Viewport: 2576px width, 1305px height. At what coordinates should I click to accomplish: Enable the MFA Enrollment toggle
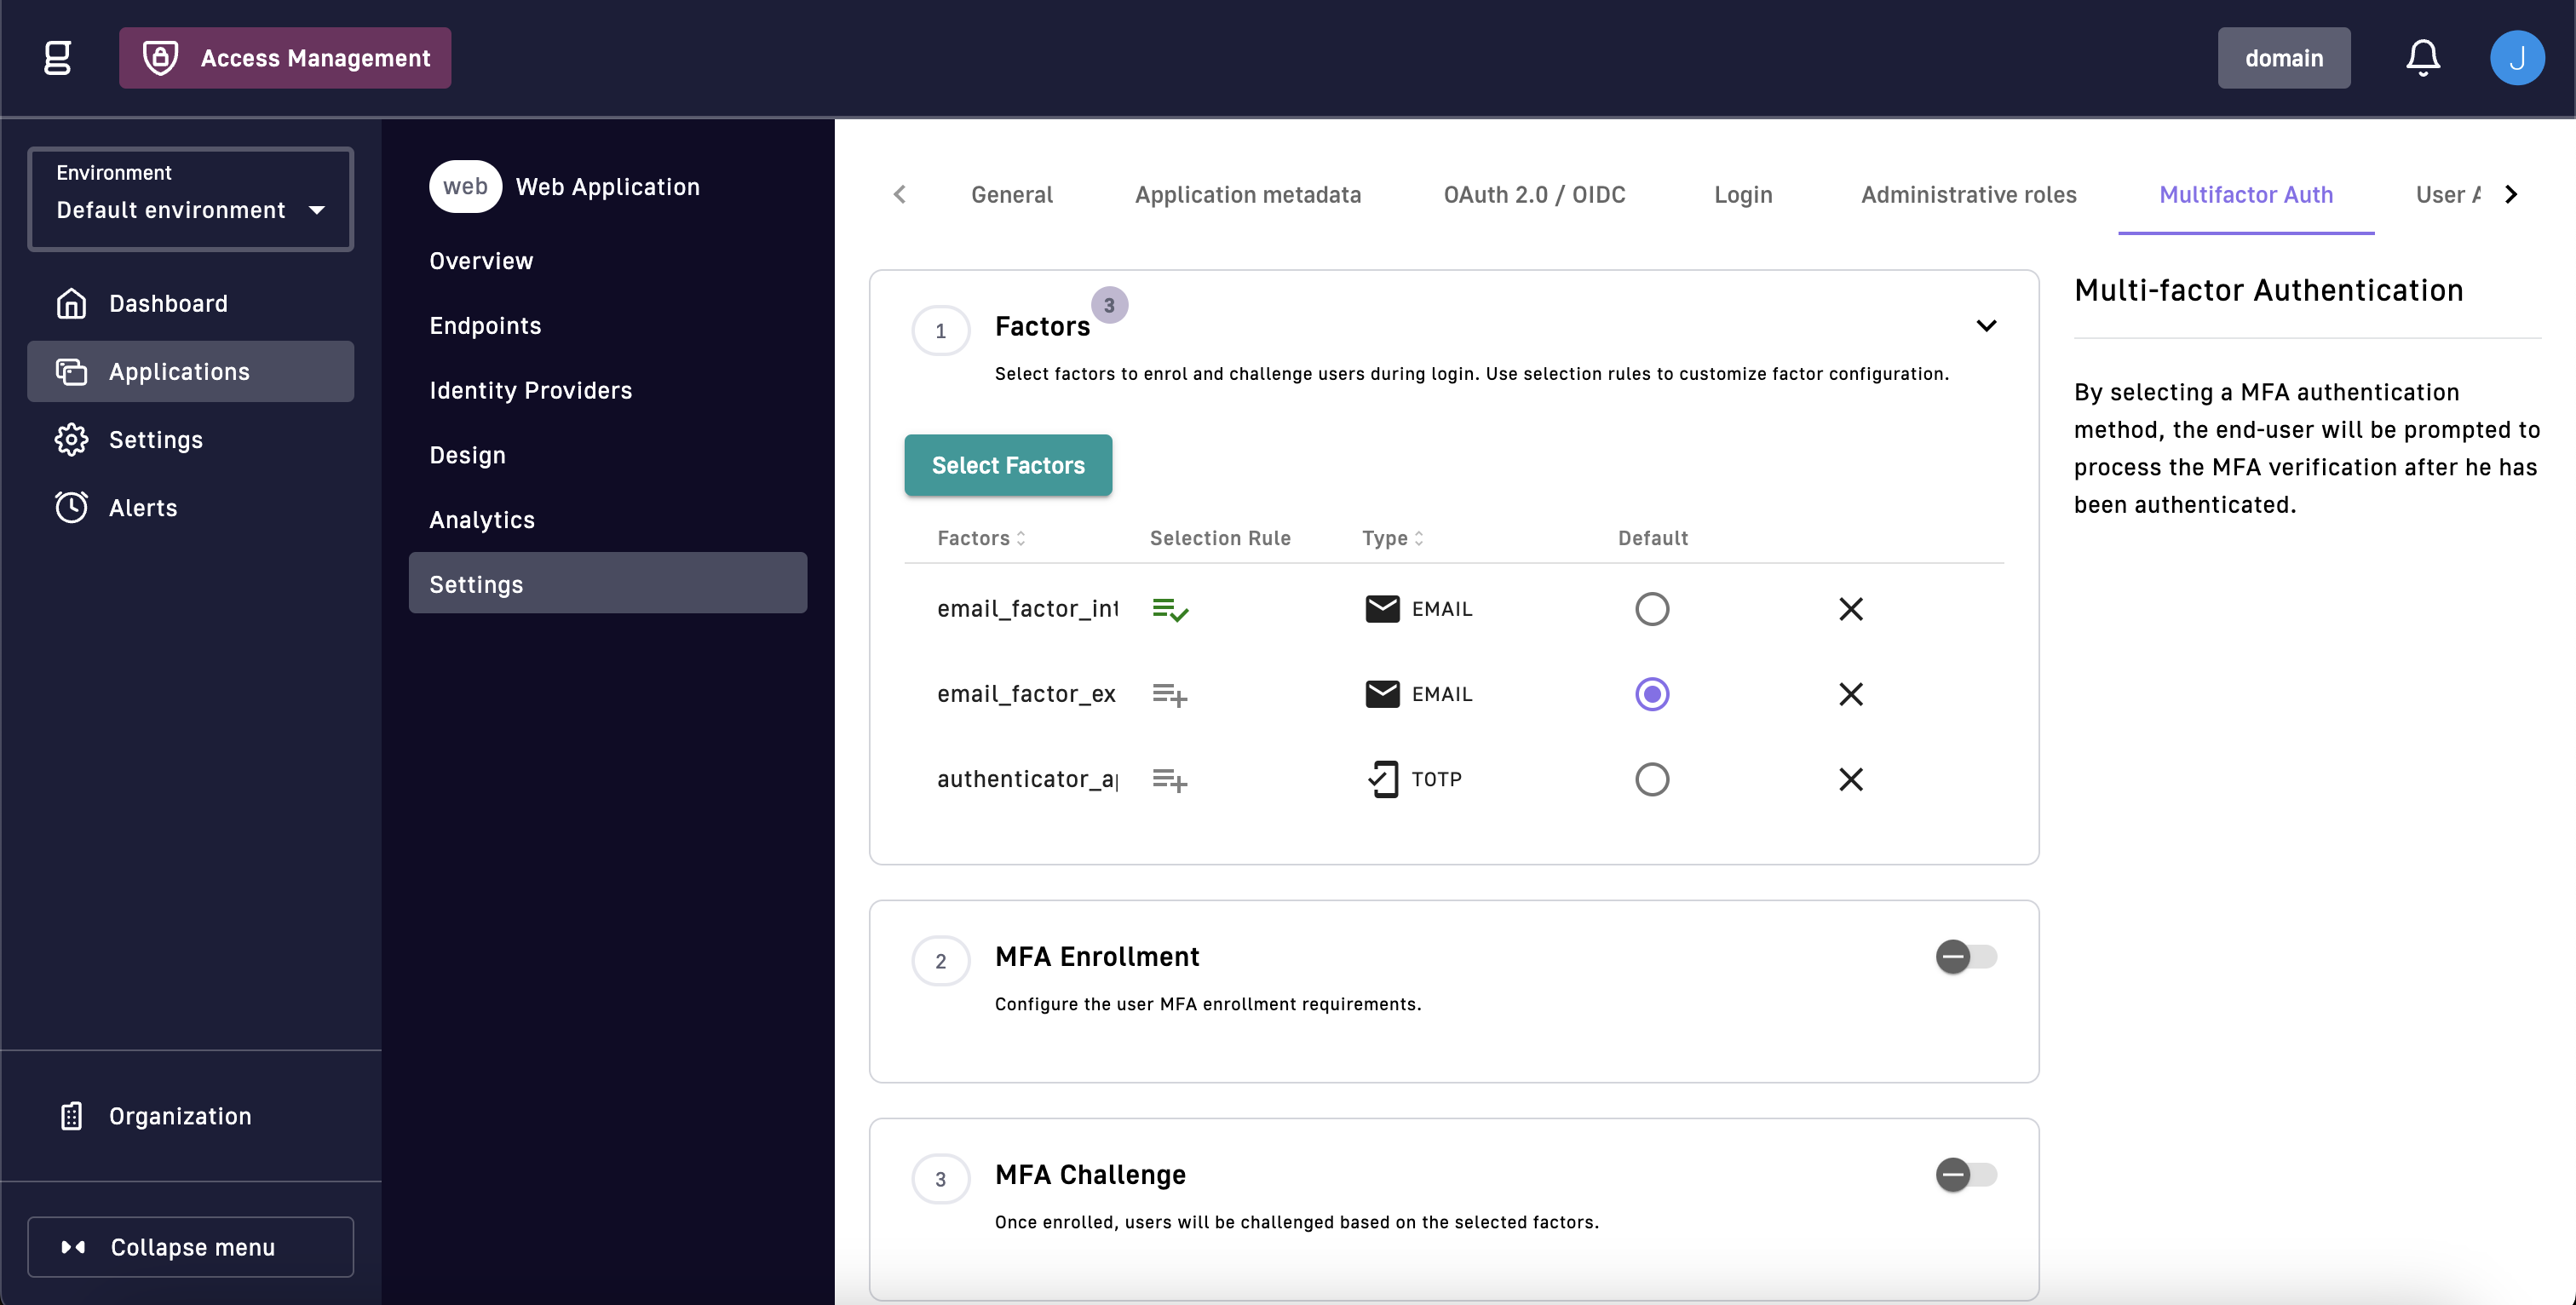click(x=1965, y=957)
